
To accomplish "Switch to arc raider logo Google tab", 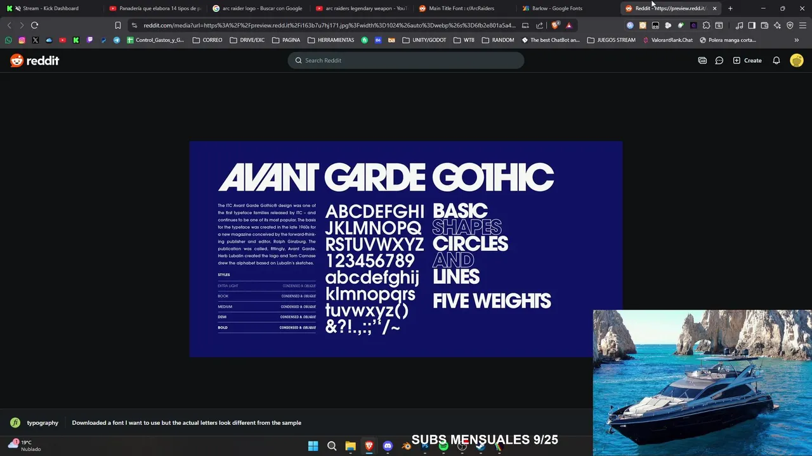I will pyautogui.click(x=258, y=8).
